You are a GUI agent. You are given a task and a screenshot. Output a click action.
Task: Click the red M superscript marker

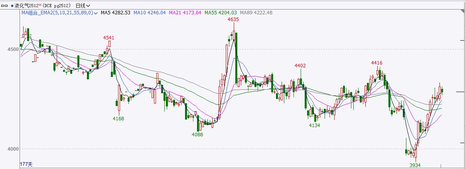pyautogui.click(x=40, y=4)
